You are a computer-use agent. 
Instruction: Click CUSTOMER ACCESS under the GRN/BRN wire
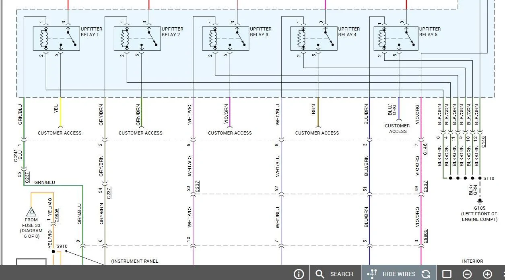click(140, 133)
